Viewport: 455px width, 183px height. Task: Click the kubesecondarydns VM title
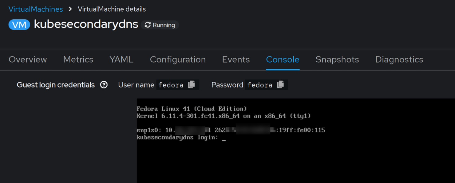86,24
